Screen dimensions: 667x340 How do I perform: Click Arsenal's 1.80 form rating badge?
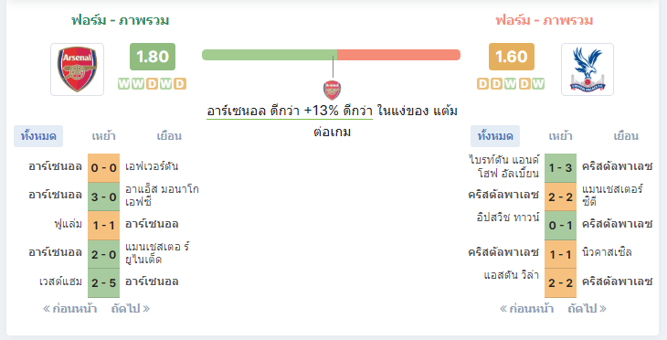[153, 57]
